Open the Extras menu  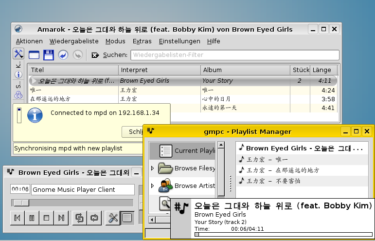pos(142,41)
